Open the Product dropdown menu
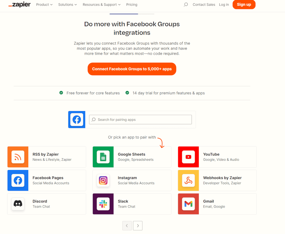Image resolution: width=285 pixels, height=234 pixels. click(44, 4)
